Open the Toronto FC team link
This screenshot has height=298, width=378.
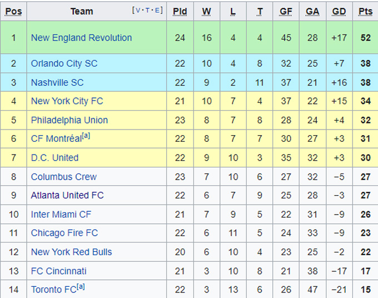tap(53, 290)
